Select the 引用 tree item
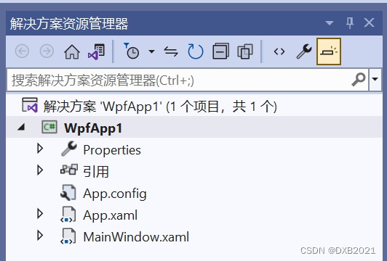Image resolution: width=387 pixels, height=261 pixels. (x=96, y=171)
